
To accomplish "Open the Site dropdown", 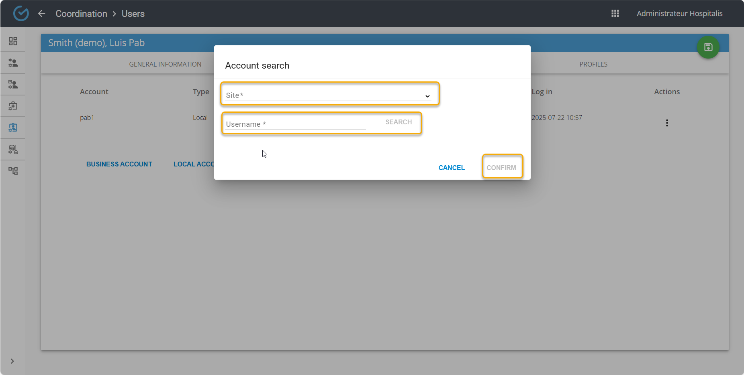I will coord(328,95).
